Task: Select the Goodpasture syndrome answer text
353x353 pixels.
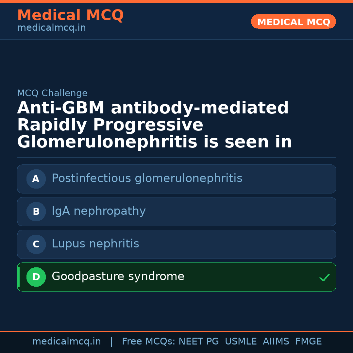Action: pyautogui.click(x=118, y=277)
